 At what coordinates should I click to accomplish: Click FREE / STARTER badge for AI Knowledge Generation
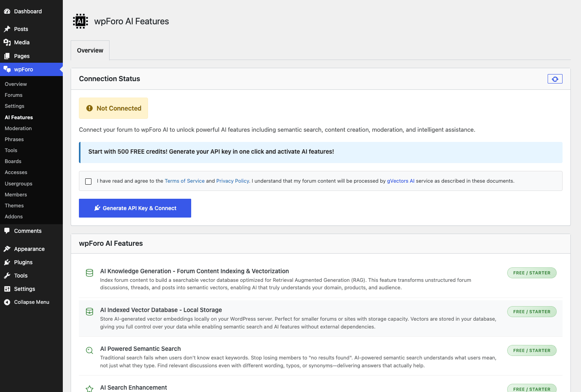click(x=532, y=273)
